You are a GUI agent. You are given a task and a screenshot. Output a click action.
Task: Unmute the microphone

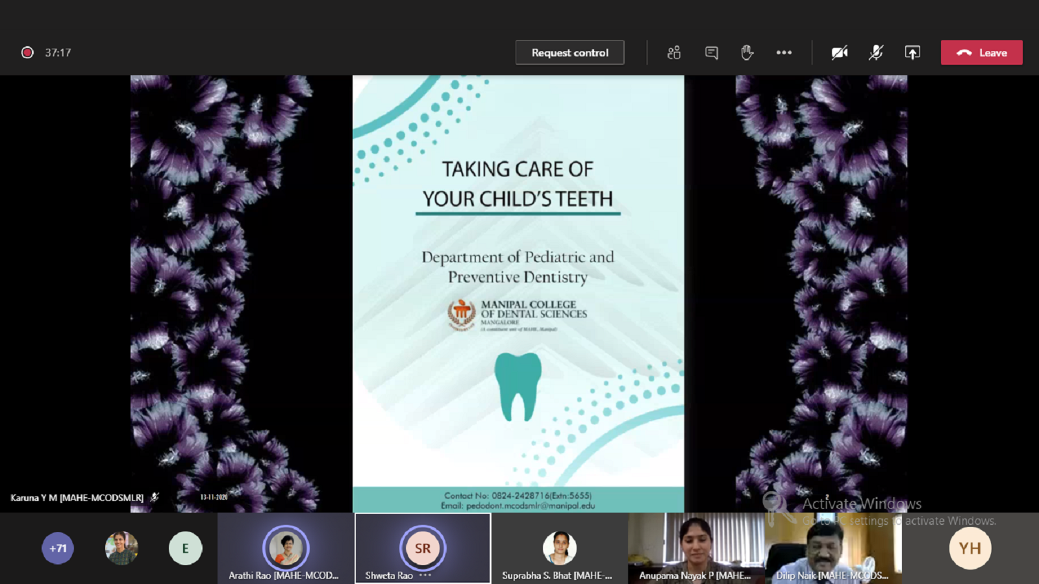(876, 53)
